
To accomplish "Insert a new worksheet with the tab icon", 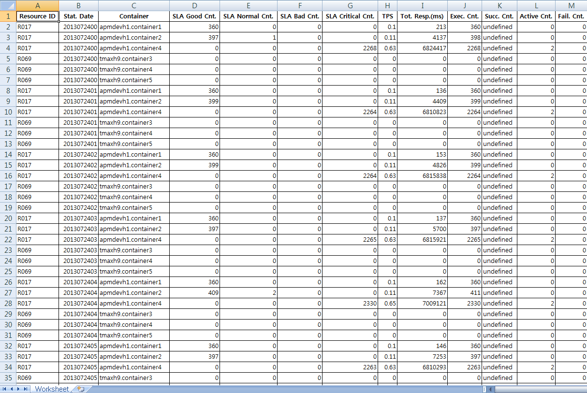I will (81, 389).
